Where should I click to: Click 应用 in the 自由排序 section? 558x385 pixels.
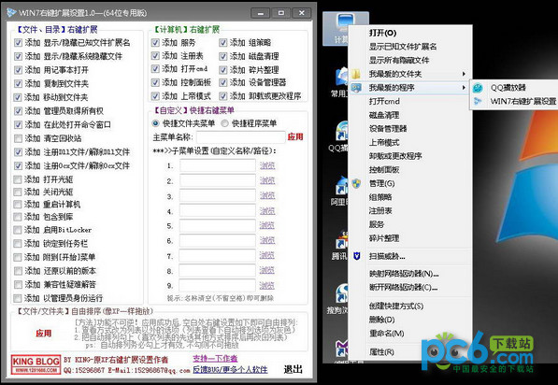coord(43,333)
